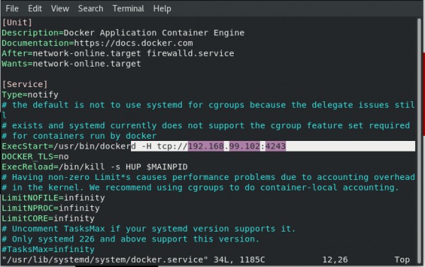Click the port number 4243
This screenshot has width=425, height=267.
coord(276,146)
